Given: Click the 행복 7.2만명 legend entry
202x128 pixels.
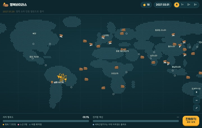Looking at the screenshot, I should coord(9,124).
